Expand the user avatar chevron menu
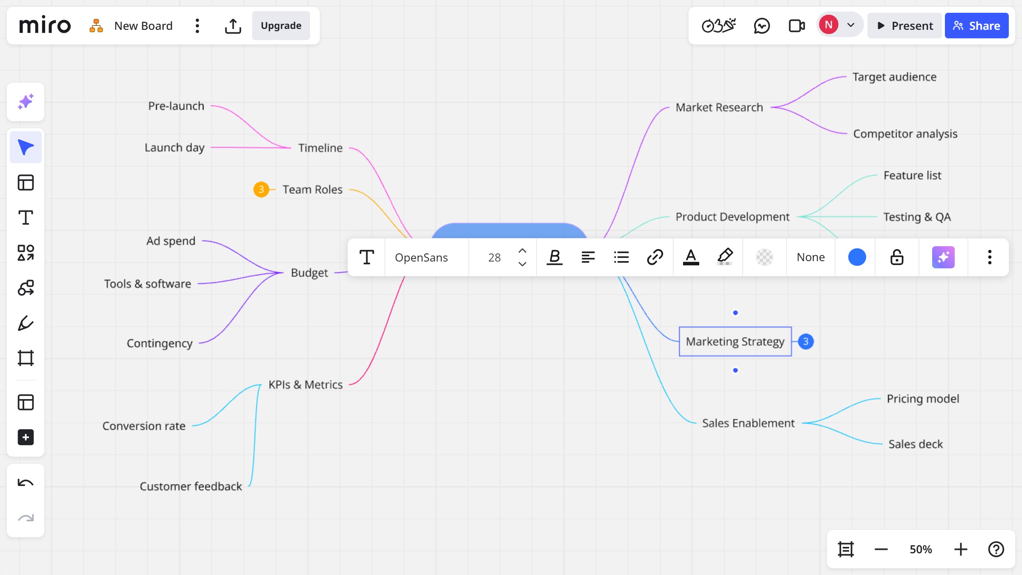Viewport: 1022px width, 575px height. point(851,25)
